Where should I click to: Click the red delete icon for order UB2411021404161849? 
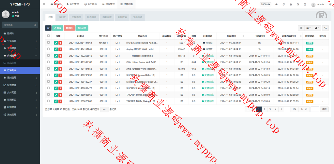point(60,49)
